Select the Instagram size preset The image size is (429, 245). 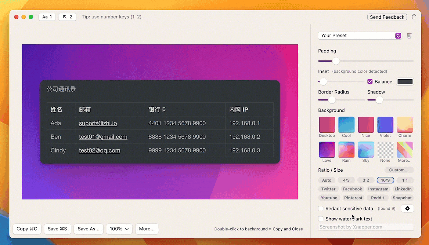pos(378,189)
